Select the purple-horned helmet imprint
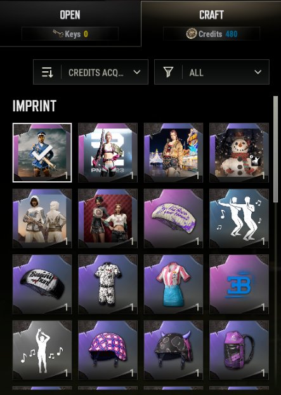 (173, 350)
